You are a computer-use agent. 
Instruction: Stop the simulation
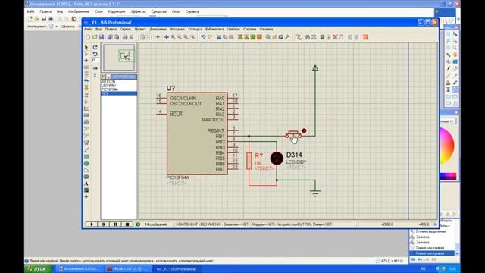pyautogui.click(x=127, y=224)
